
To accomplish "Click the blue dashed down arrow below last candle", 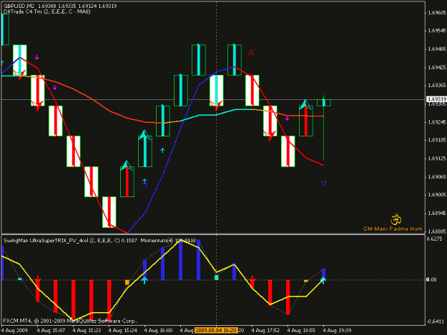I will click(x=324, y=182).
